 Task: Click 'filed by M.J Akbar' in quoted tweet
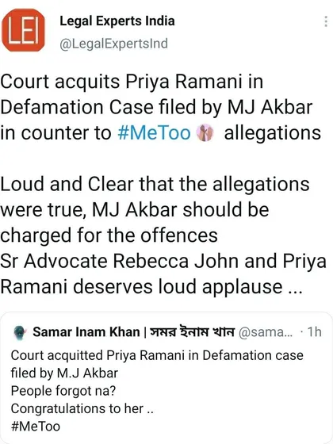pyautogui.click(x=64, y=373)
